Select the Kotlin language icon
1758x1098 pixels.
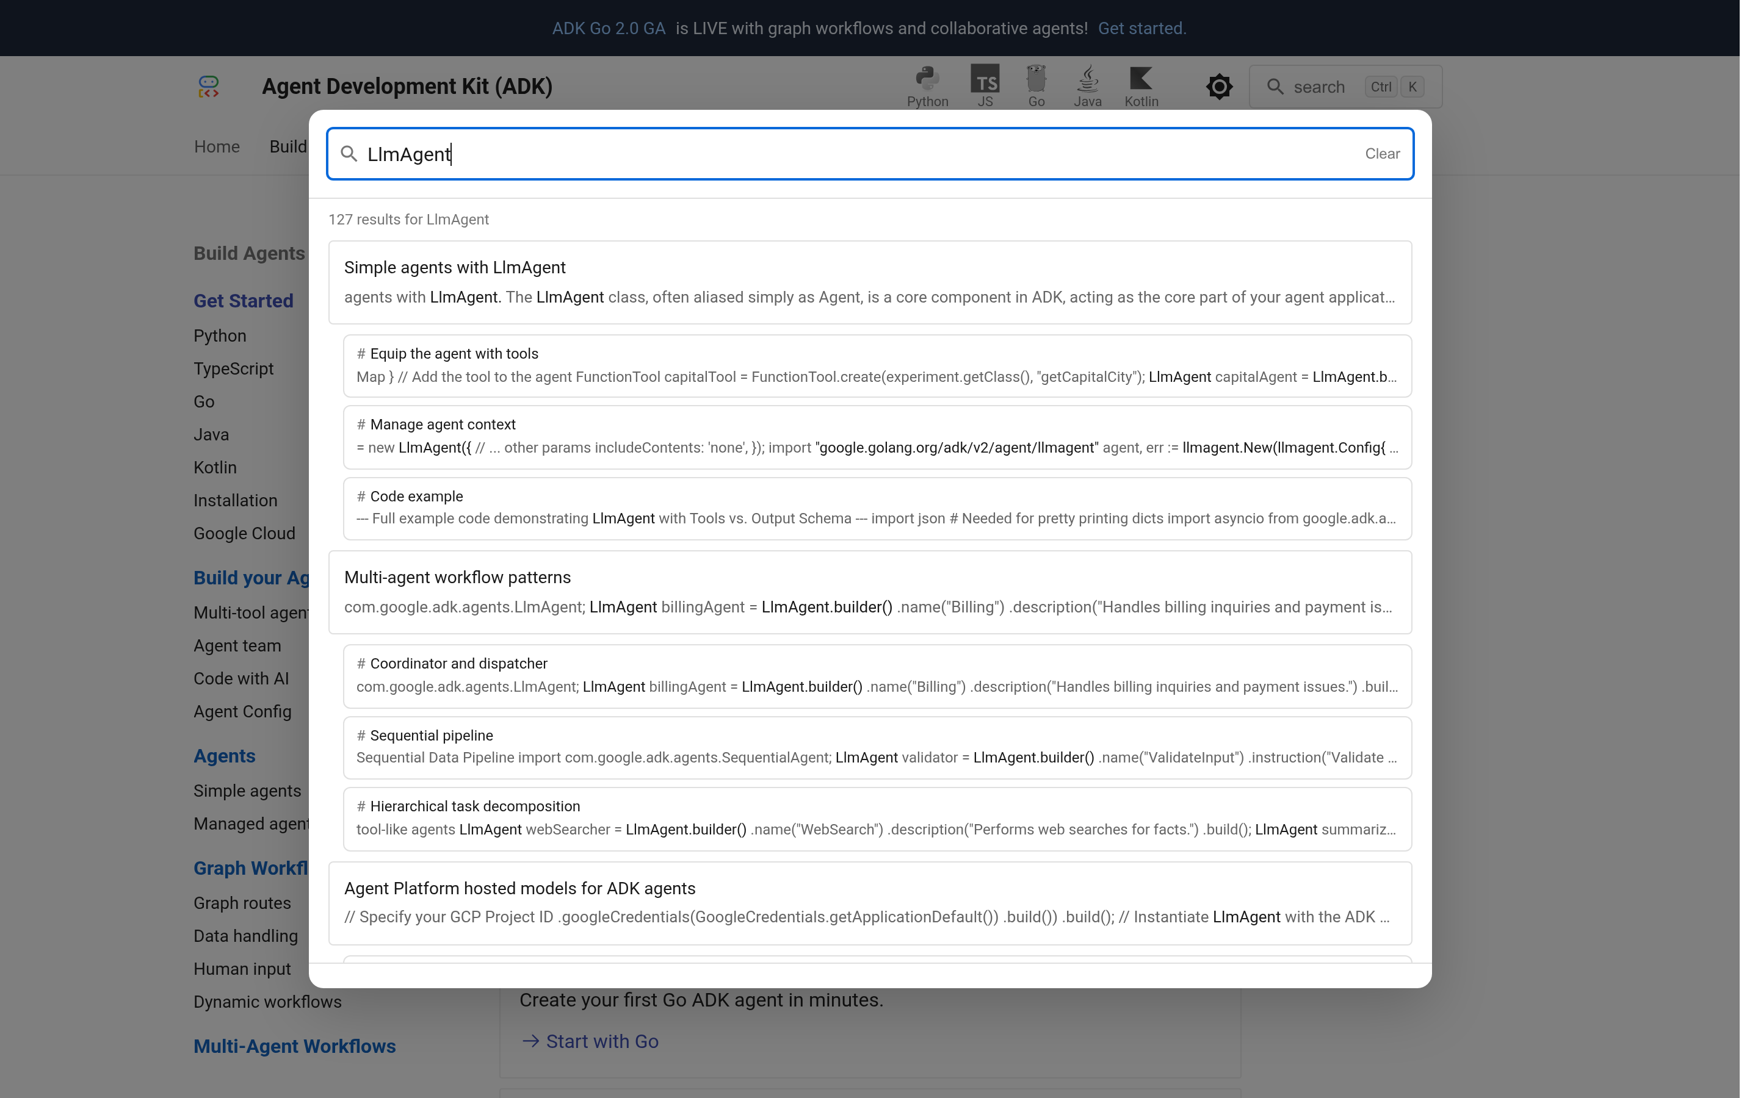[1140, 87]
